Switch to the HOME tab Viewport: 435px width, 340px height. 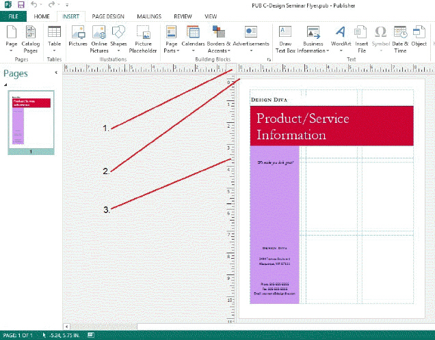coord(42,16)
